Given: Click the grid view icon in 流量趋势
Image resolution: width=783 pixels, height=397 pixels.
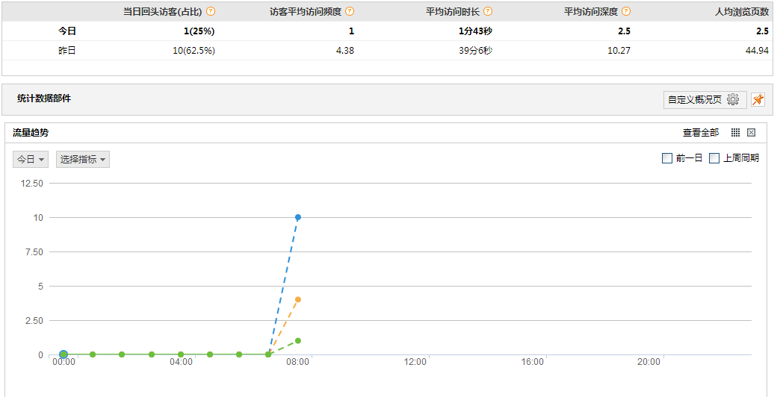Looking at the screenshot, I should [x=736, y=132].
